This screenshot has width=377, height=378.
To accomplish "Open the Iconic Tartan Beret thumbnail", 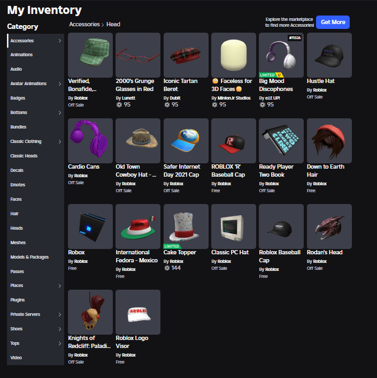I will [x=186, y=55].
